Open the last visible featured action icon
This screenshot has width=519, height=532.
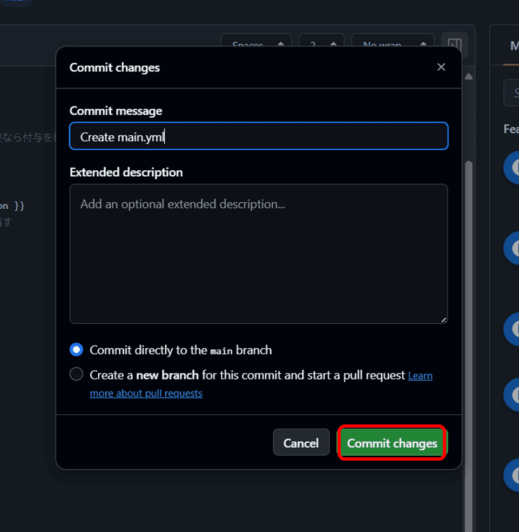pyautogui.click(x=513, y=475)
